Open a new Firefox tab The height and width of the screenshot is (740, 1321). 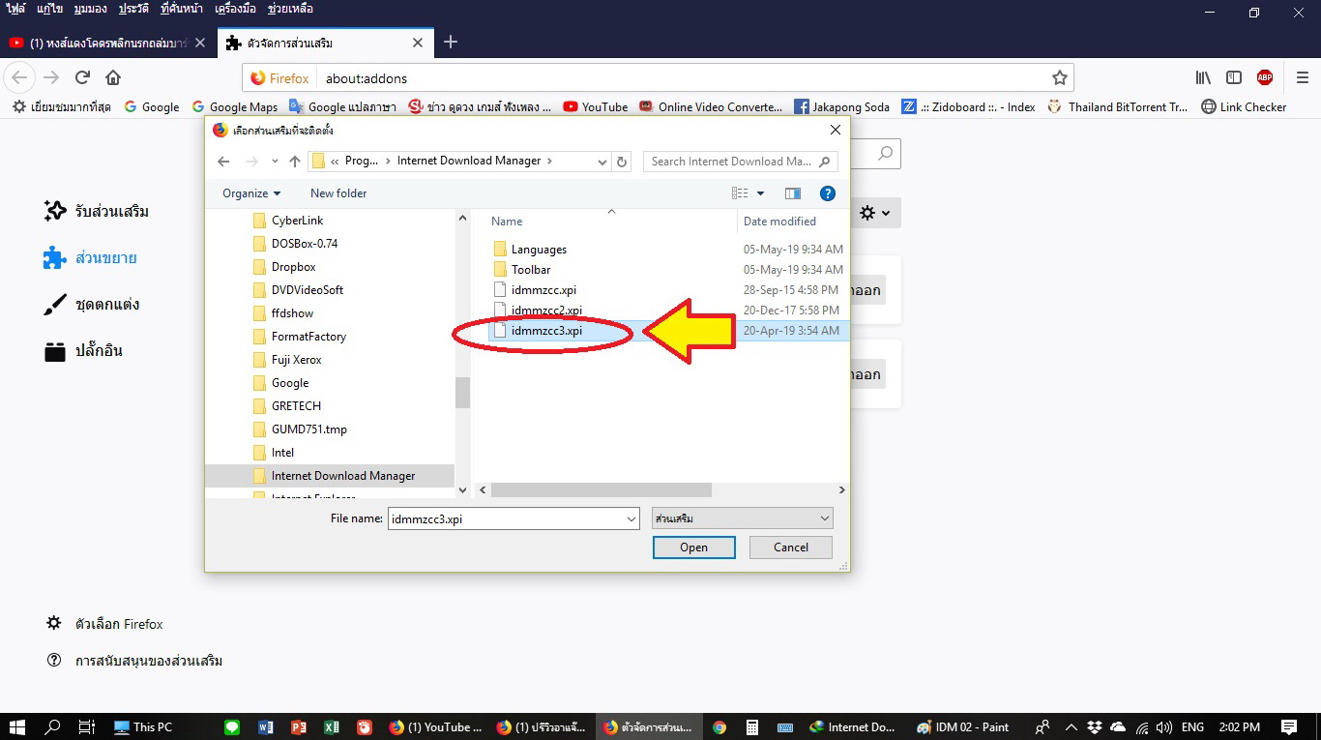click(x=450, y=43)
